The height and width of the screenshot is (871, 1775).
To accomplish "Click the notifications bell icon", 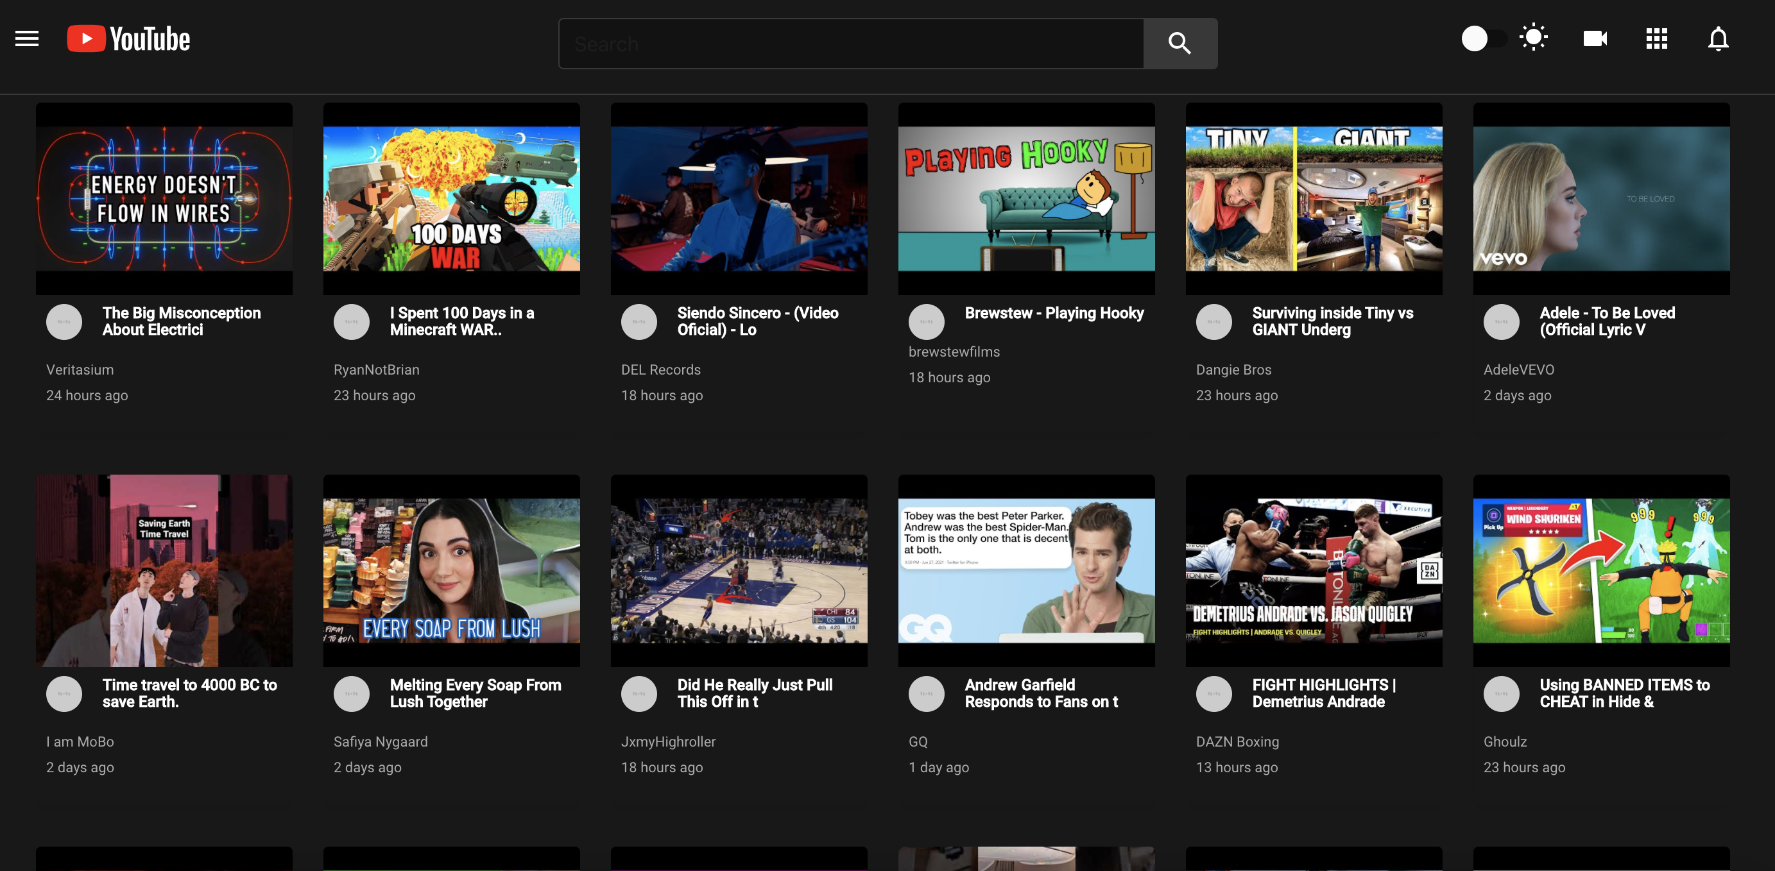I will tap(1718, 39).
